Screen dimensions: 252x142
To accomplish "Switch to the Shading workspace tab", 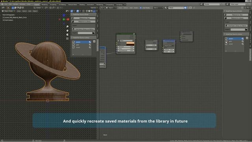I will click(82, 4).
